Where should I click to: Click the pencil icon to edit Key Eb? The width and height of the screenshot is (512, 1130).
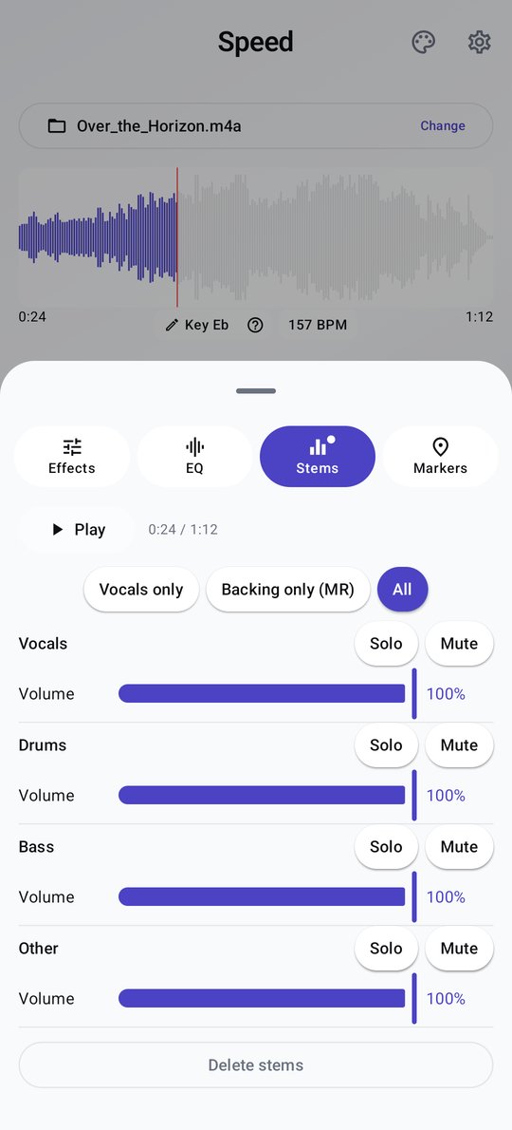point(172,325)
